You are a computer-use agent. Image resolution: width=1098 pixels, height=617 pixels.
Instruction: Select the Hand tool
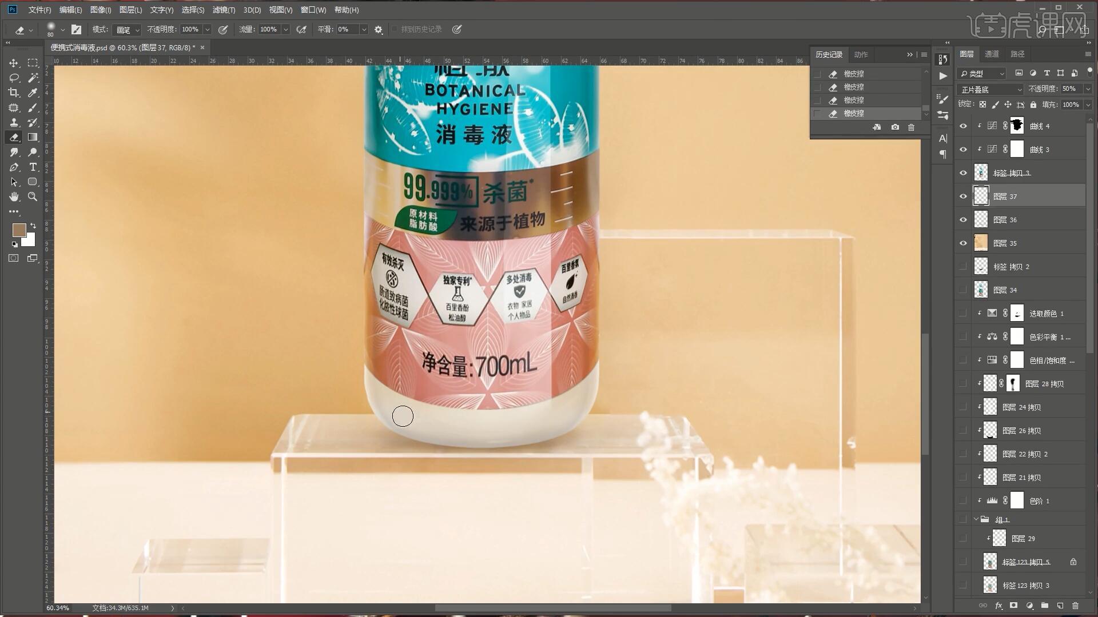coord(14,197)
